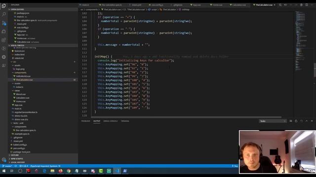316x177 pixels.
Task: Toggle the output panel scroll lock
Action: click(x=296, y=121)
